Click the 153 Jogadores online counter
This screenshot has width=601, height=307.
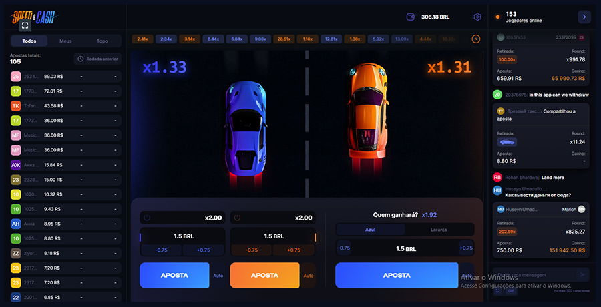[524, 17]
